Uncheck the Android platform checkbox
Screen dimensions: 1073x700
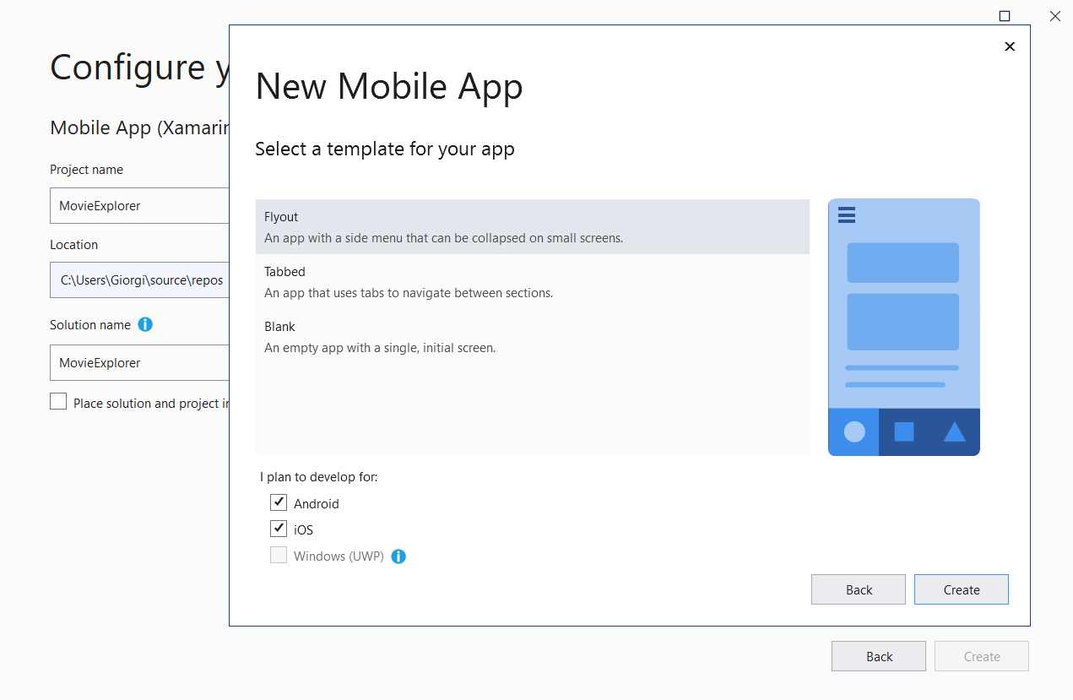279,503
